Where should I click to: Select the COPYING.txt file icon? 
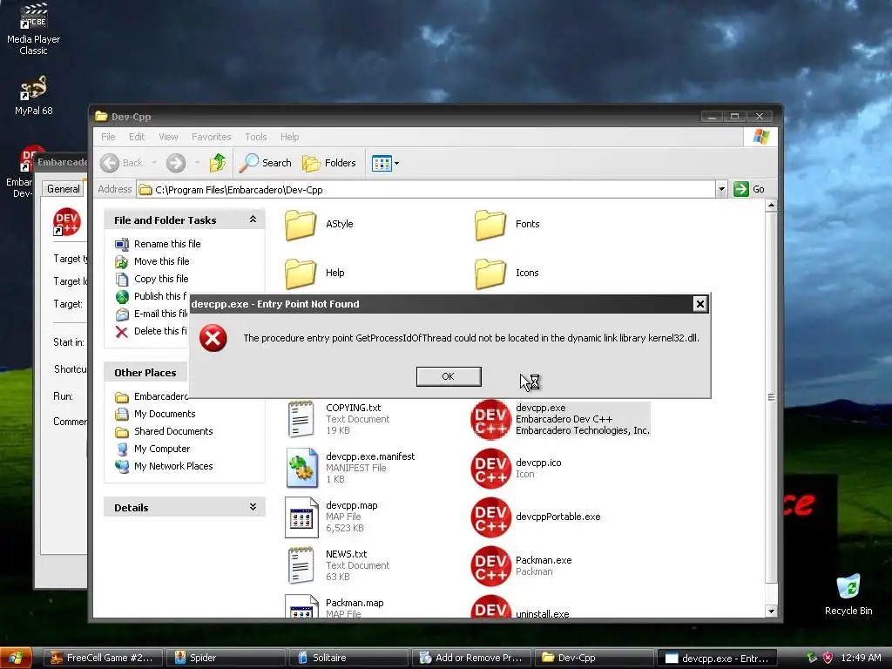coord(301,419)
